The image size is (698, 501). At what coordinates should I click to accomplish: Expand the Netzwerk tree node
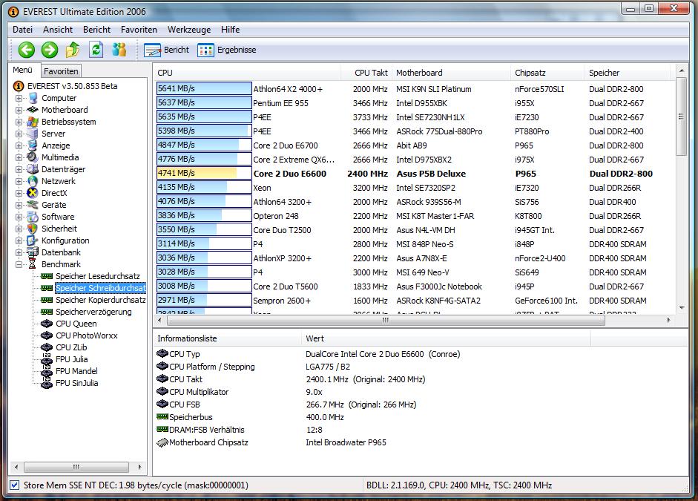(x=19, y=181)
